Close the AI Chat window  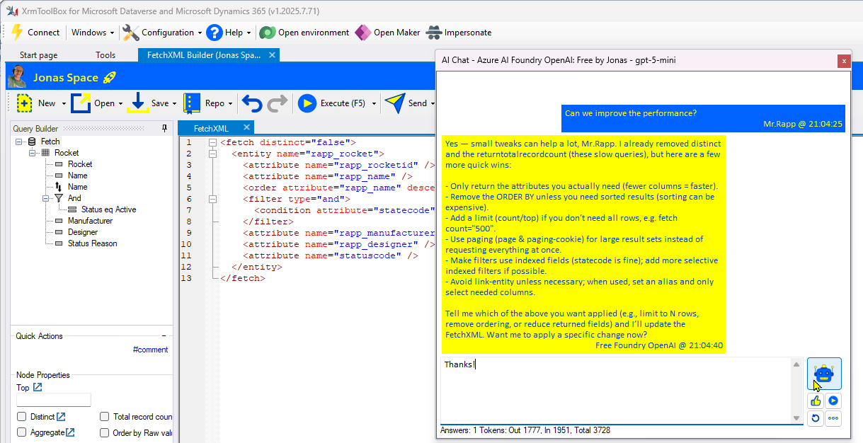[x=843, y=61]
